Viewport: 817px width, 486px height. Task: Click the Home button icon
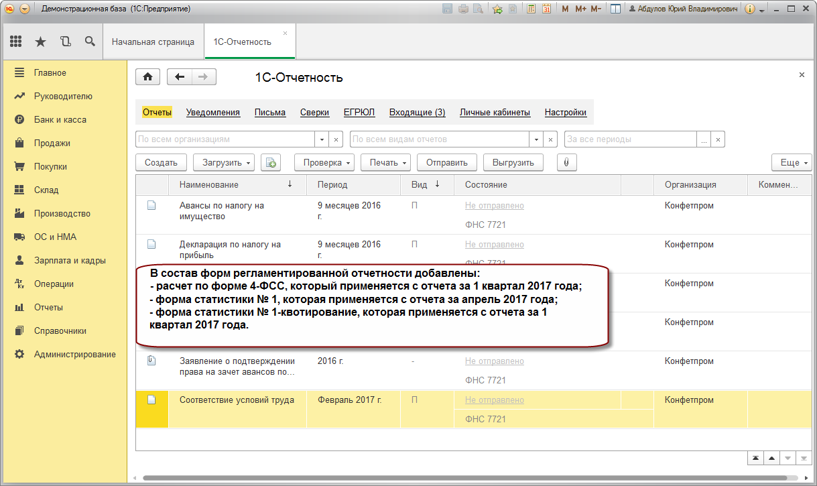click(147, 77)
